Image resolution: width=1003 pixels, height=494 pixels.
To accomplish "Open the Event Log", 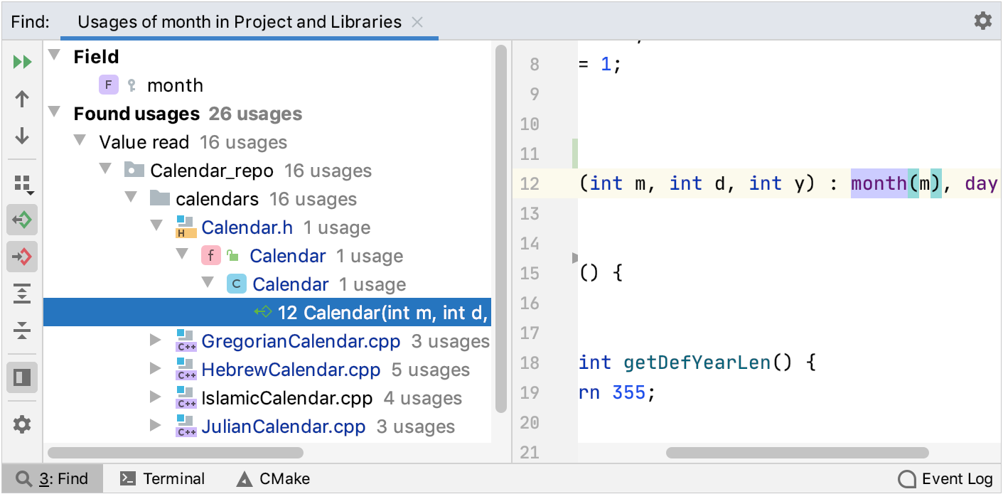I will coord(945,479).
